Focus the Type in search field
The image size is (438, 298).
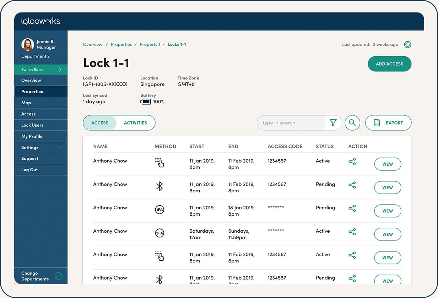[291, 123]
